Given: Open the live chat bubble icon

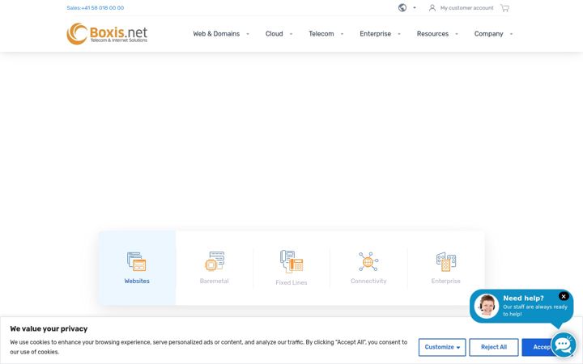Looking at the screenshot, I should 564,345.
